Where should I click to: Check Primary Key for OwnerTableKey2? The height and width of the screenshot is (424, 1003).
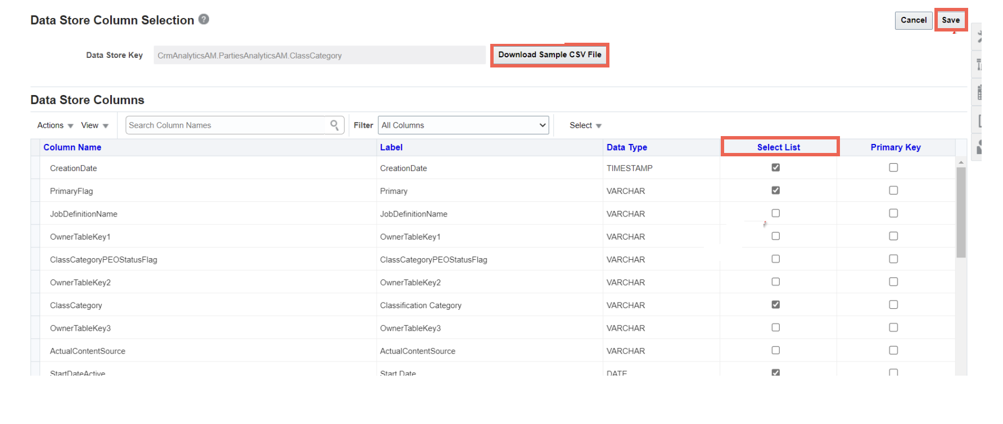point(893,282)
